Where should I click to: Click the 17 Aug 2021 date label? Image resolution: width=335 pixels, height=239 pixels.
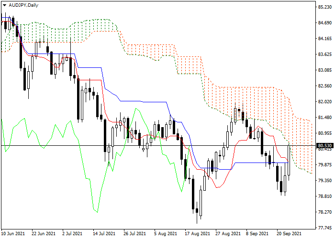point(197,234)
